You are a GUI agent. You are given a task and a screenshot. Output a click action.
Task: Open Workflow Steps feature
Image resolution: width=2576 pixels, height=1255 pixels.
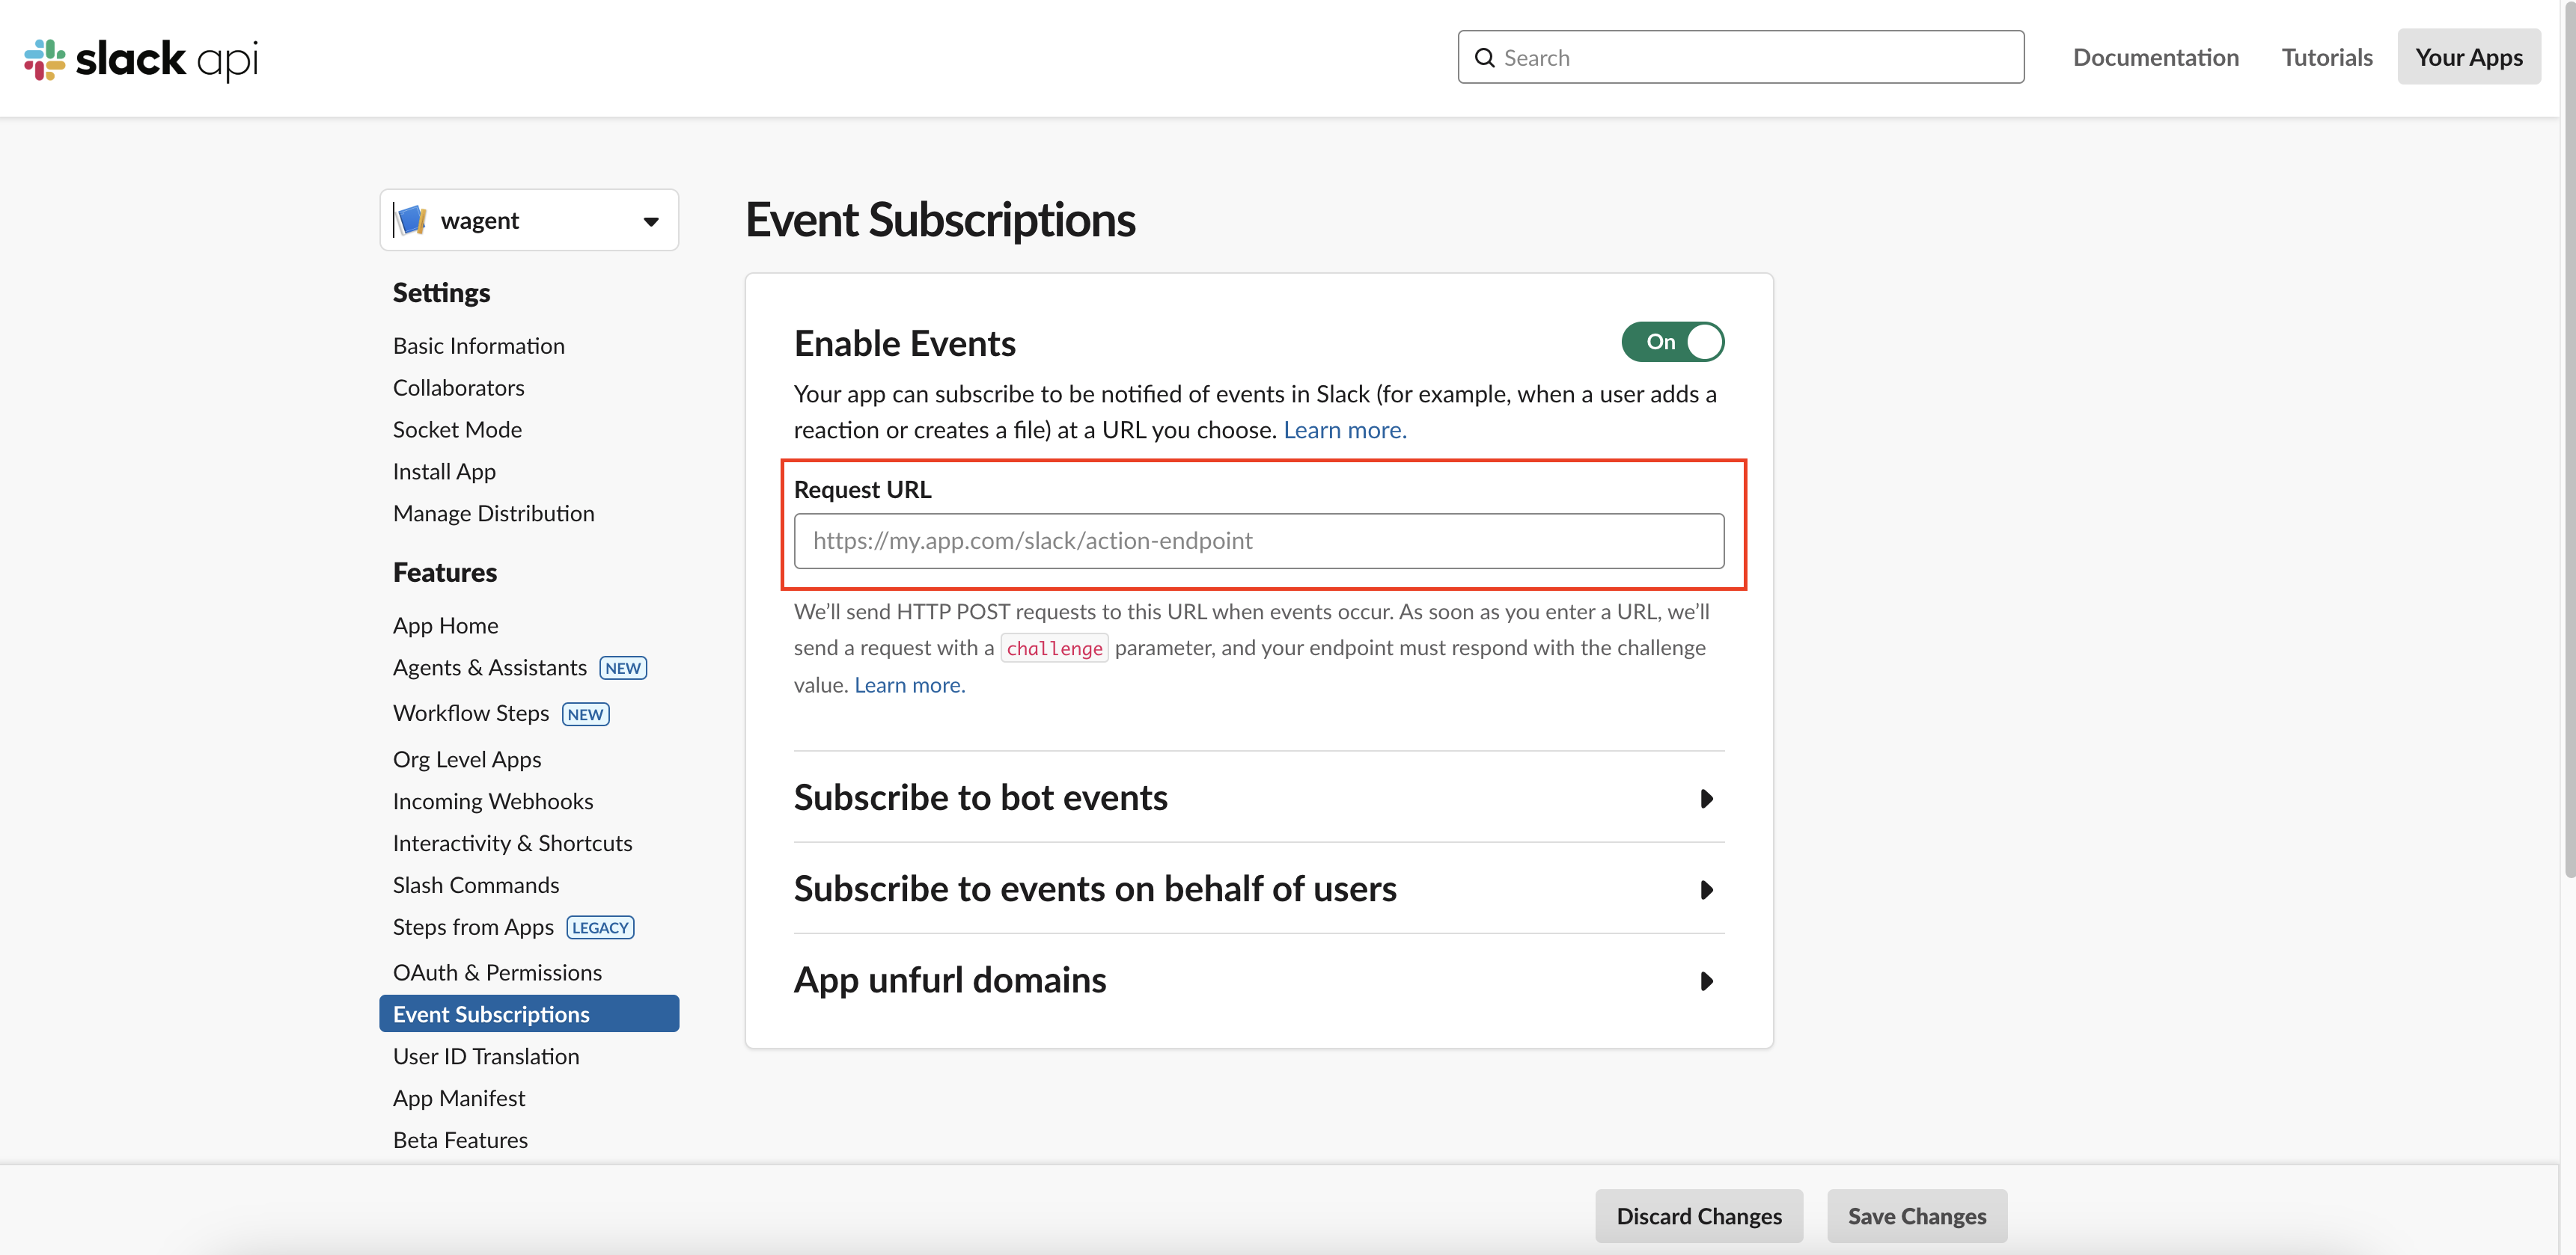[471, 714]
